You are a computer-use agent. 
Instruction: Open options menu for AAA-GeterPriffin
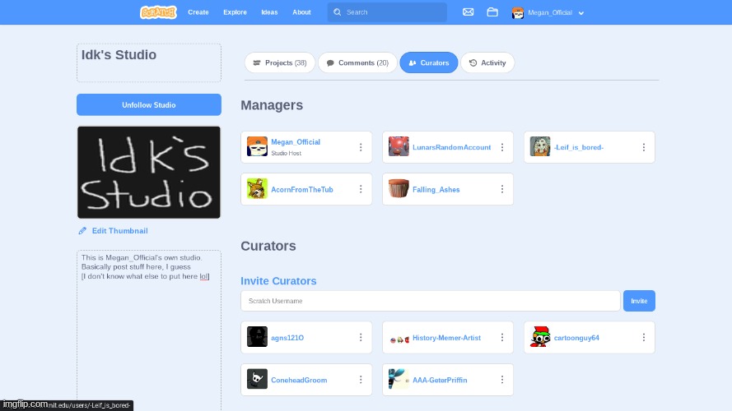coord(502,380)
